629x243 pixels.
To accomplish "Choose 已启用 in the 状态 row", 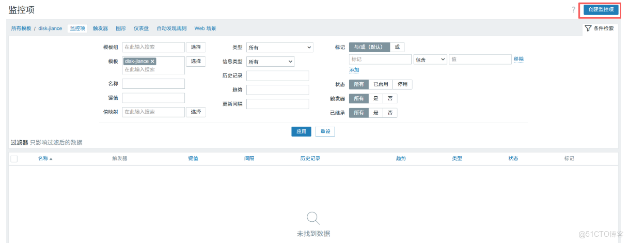I will coord(381,84).
